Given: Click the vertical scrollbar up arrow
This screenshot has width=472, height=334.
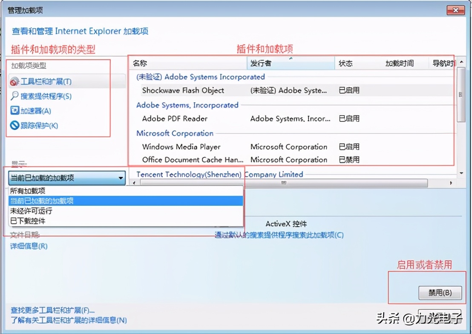Looking at the screenshot, I should 461,62.
